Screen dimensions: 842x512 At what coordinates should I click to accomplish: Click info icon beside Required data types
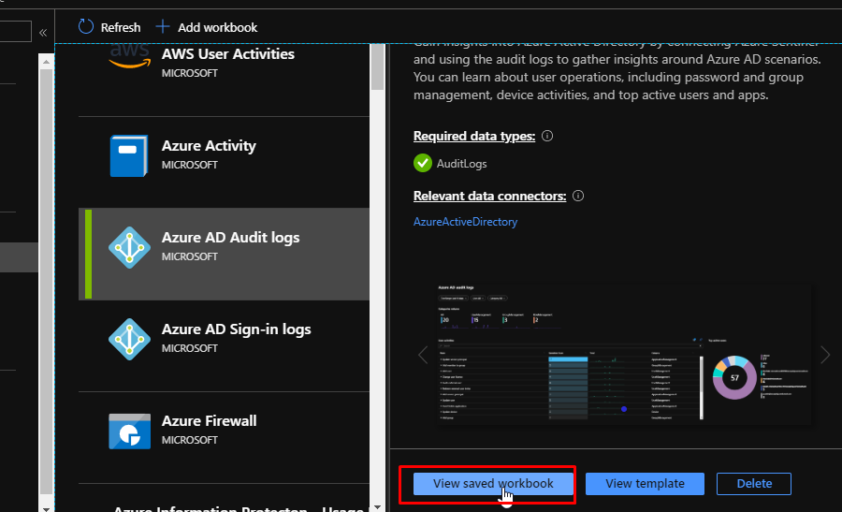coord(547,137)
